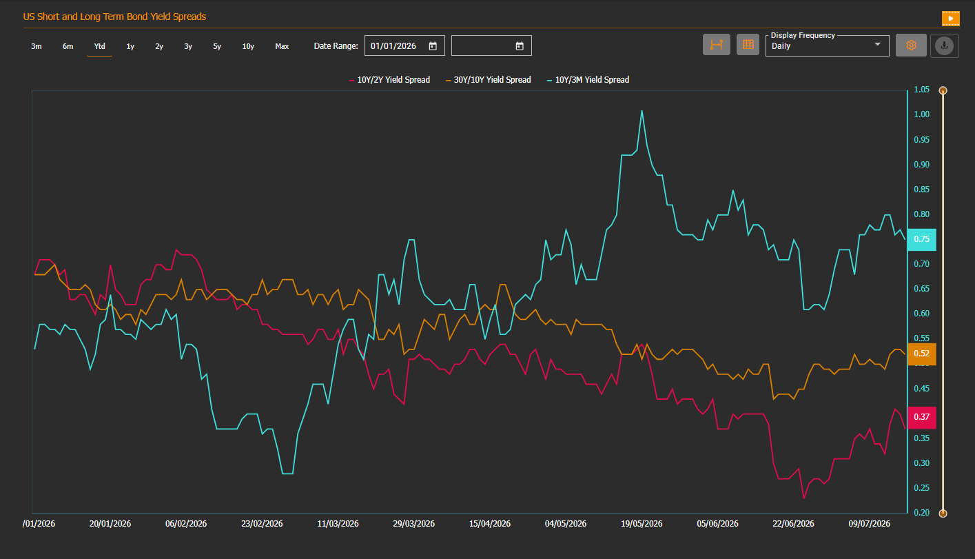Toggle 10Y/3M Yield Spread series
Viewport: 975px width, 559px height.
[588, 80]
